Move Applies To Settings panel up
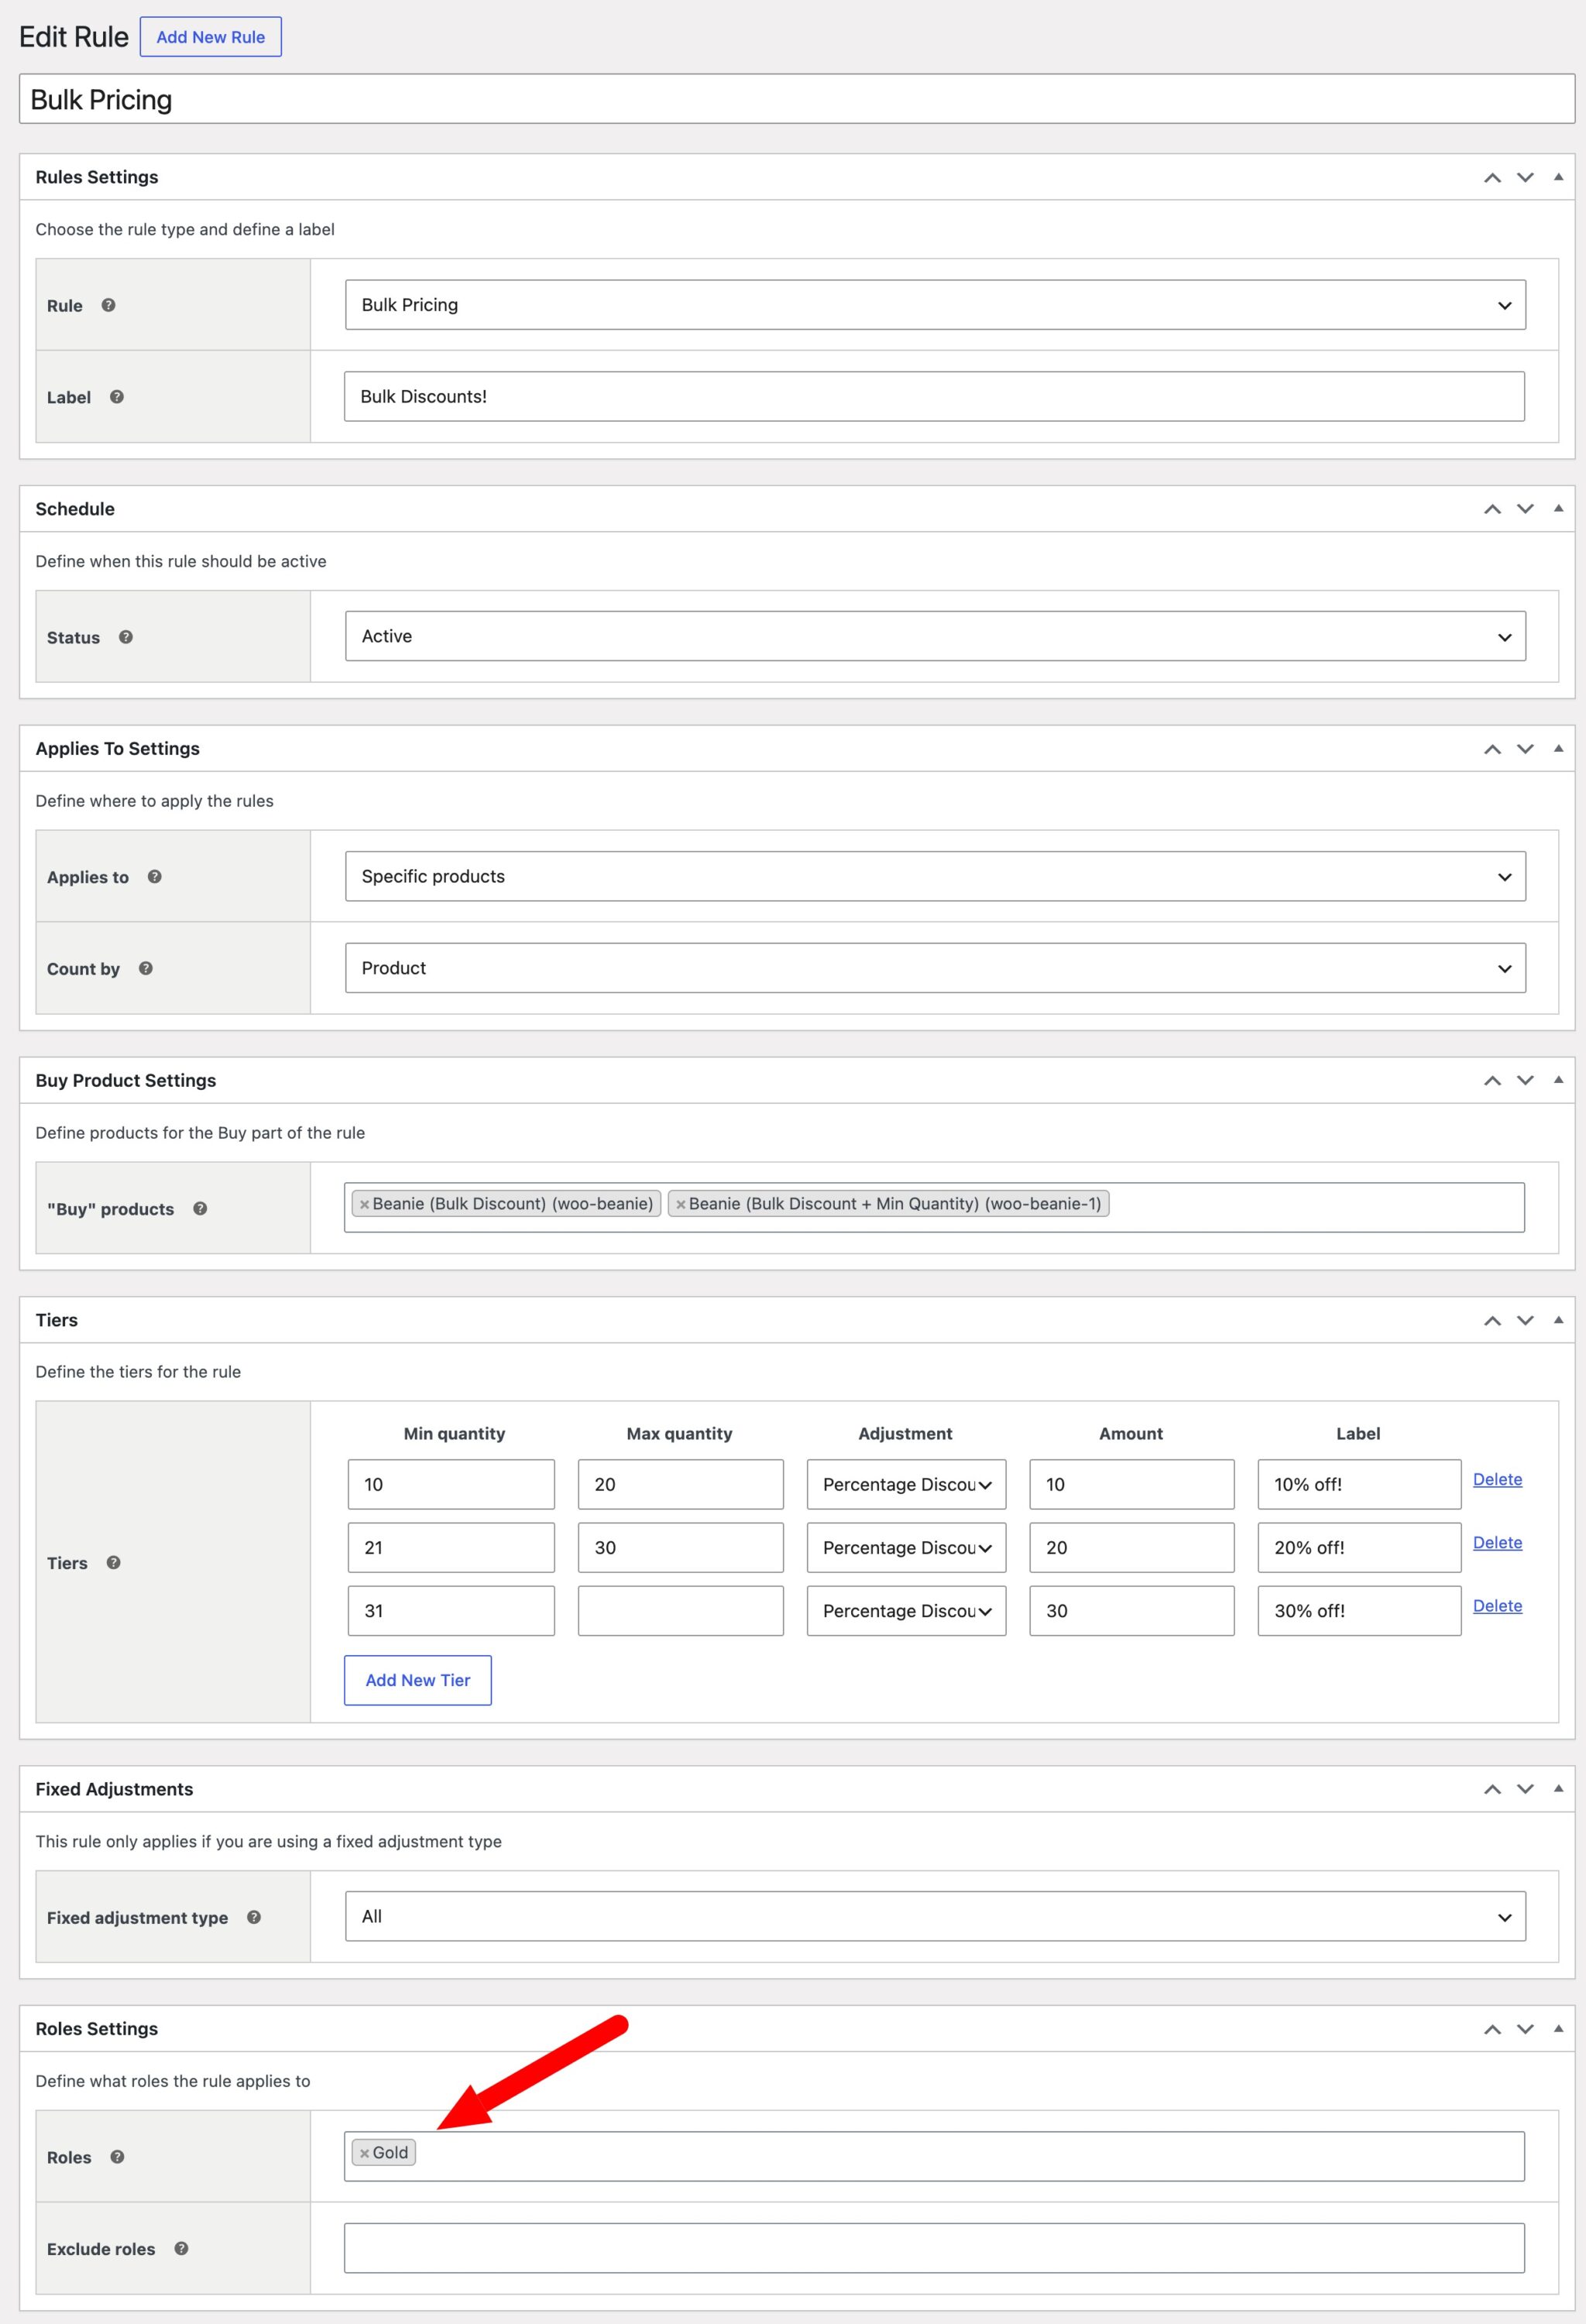 coord(1492,749)
